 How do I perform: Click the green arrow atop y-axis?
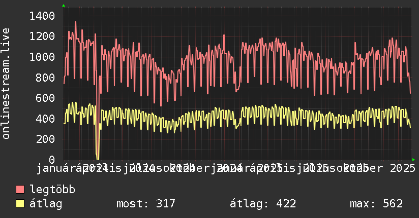pos(64,6)
